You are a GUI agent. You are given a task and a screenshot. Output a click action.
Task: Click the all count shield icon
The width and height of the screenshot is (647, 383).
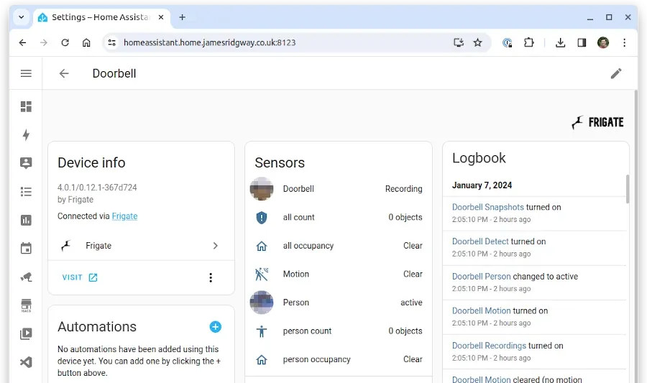tap(262, 218)
